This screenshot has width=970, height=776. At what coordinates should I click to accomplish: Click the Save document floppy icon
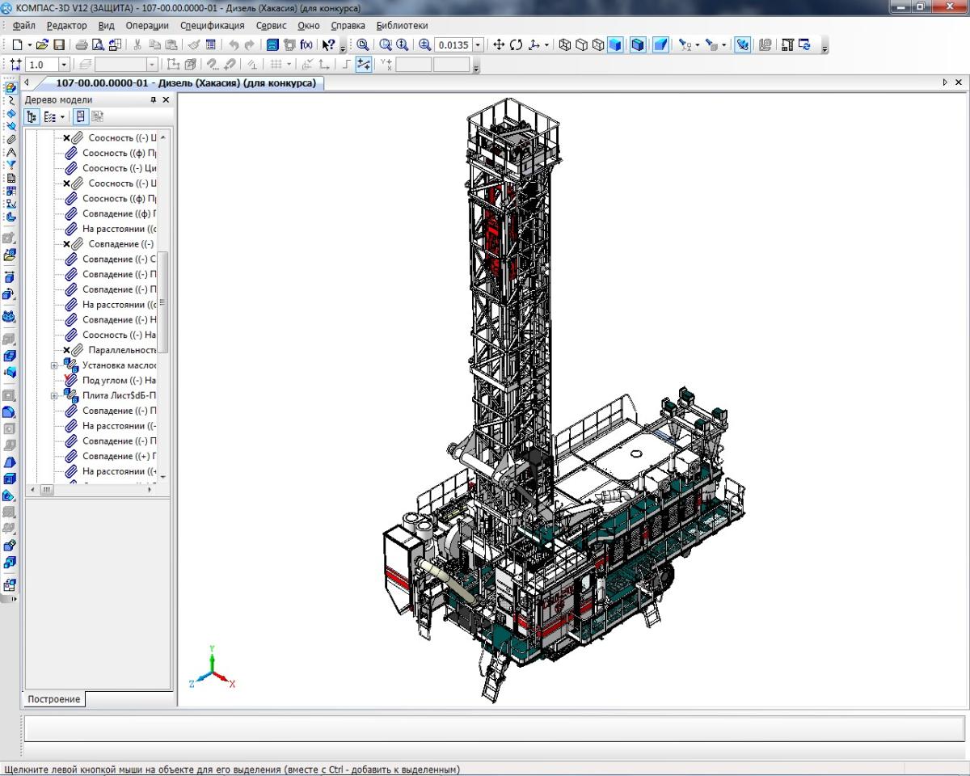pos(58,45)
